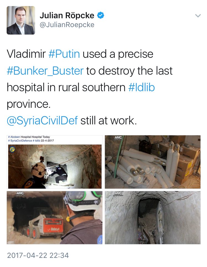This screenshot has width=207, height=267.
Task: View the gas cylinders photo
Action: (153, 162)
